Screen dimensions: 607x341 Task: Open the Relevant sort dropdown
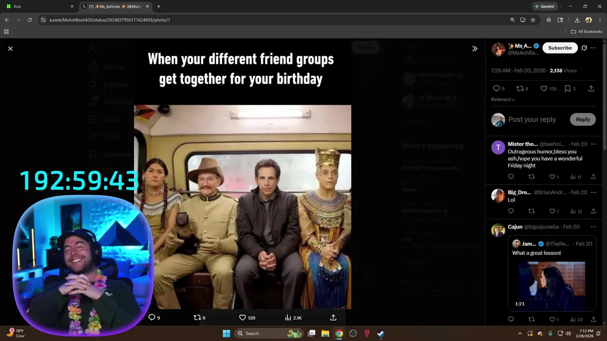(x=503, y=99)
